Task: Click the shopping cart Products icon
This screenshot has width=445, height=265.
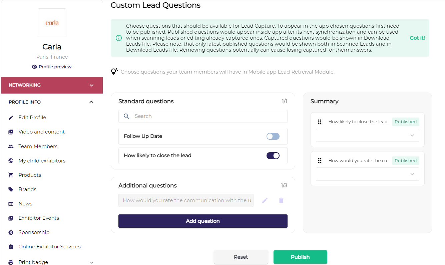Action: 11,175
